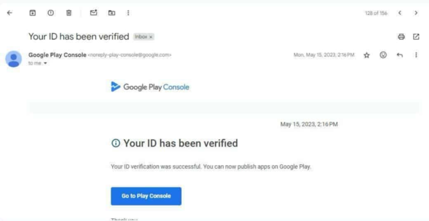Click the Google Play Console logo
429x221 pixels.
[x=150, y=87]
